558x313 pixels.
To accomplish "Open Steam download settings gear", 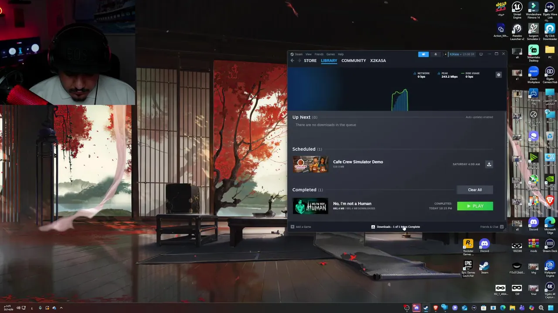I will [499, 75].
